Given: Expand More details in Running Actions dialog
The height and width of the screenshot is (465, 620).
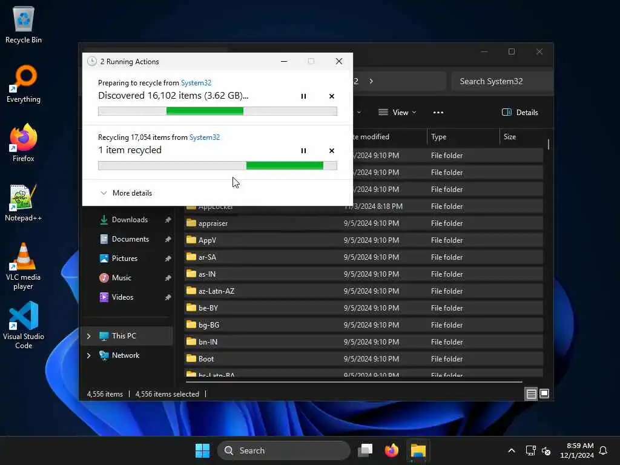Looking at the screenshot, I should (x=126, y=193).
